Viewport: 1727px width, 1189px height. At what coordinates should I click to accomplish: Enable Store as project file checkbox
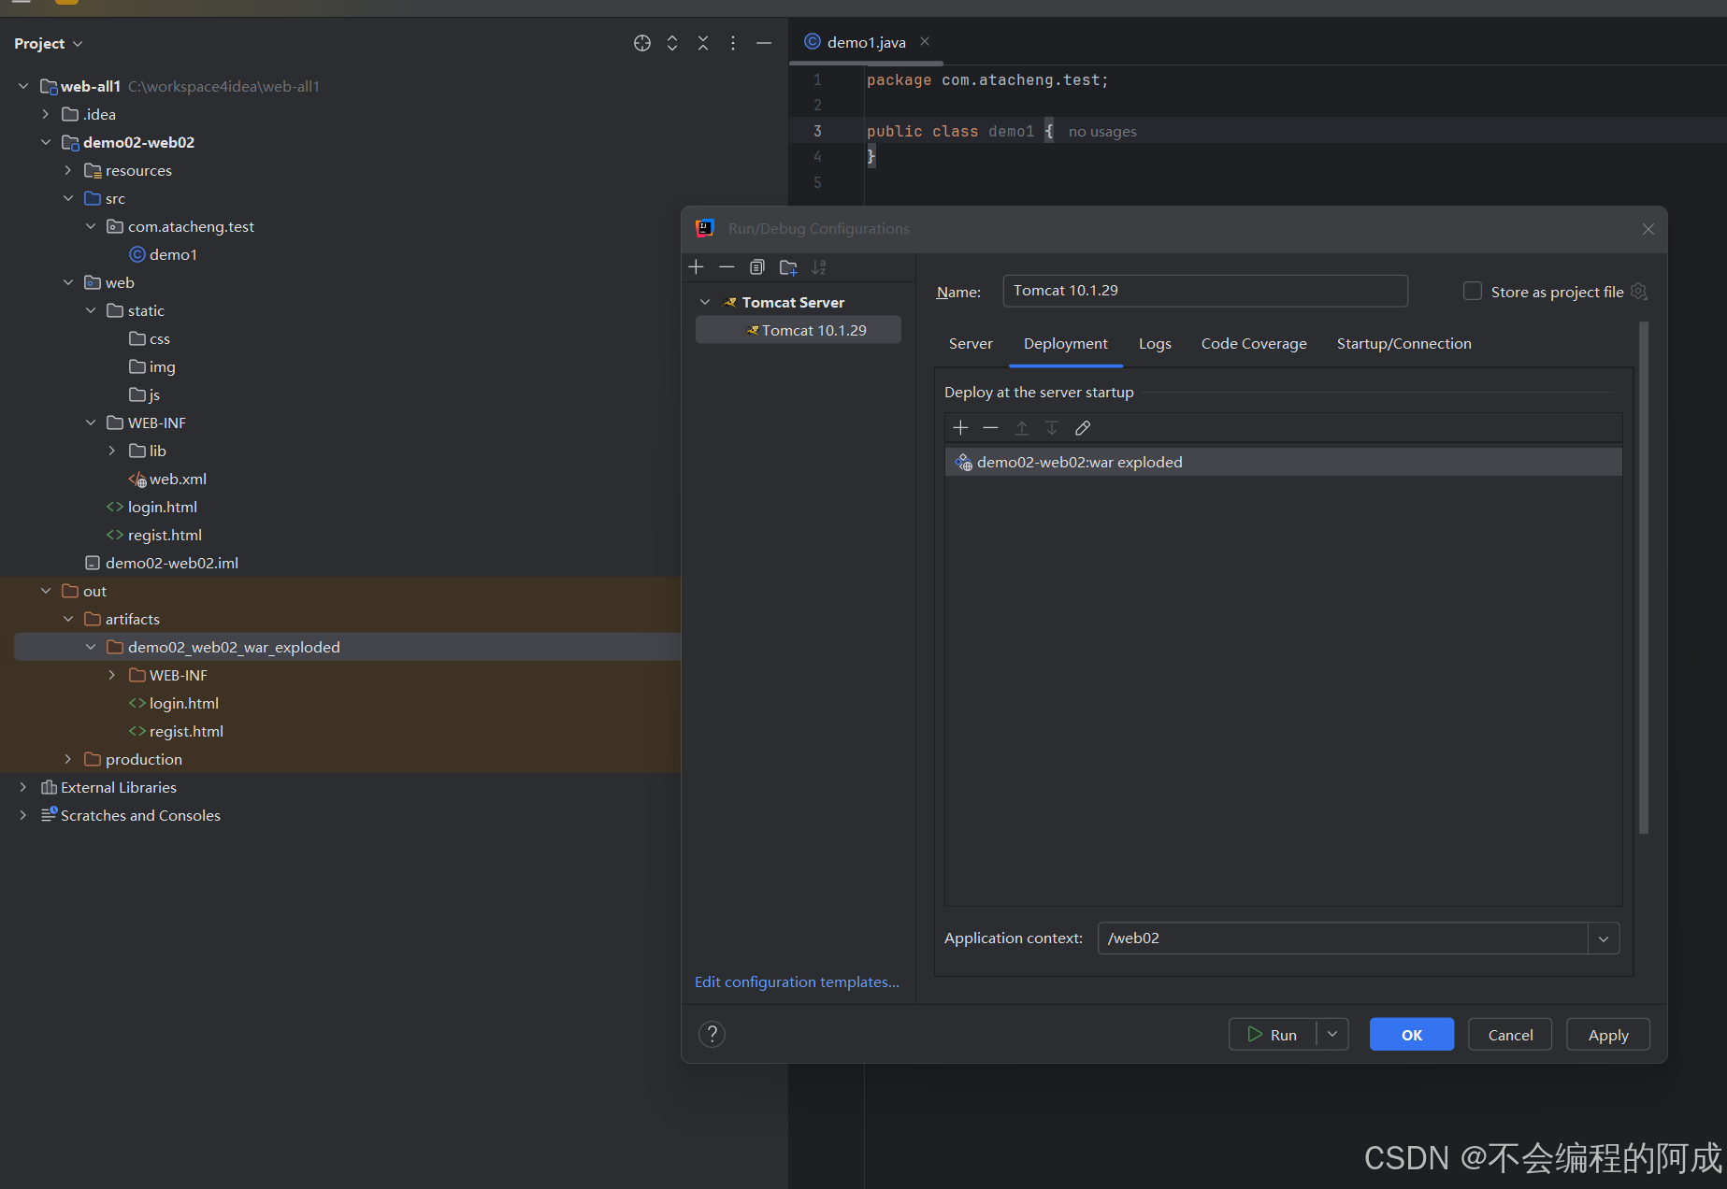pyautogui.click(x=1473, y=292)
